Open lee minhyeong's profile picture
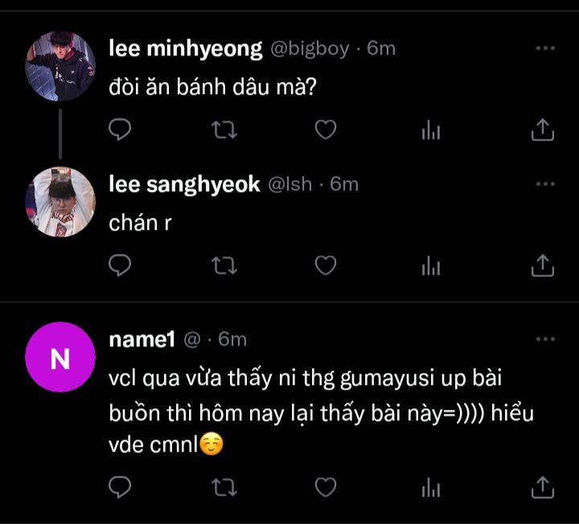Screen dimensions: 579x524 60,66
